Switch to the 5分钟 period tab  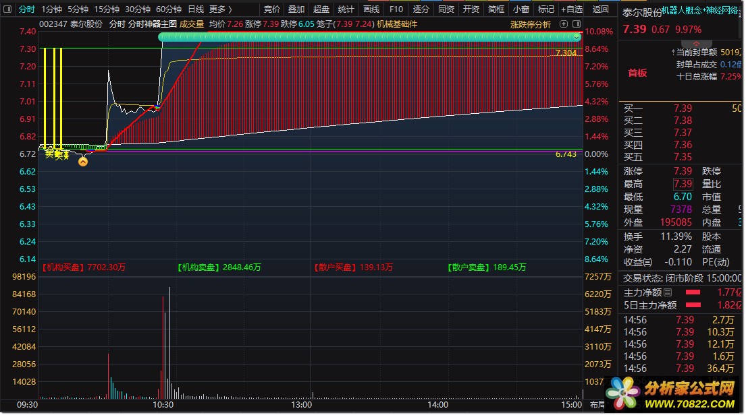78,9
